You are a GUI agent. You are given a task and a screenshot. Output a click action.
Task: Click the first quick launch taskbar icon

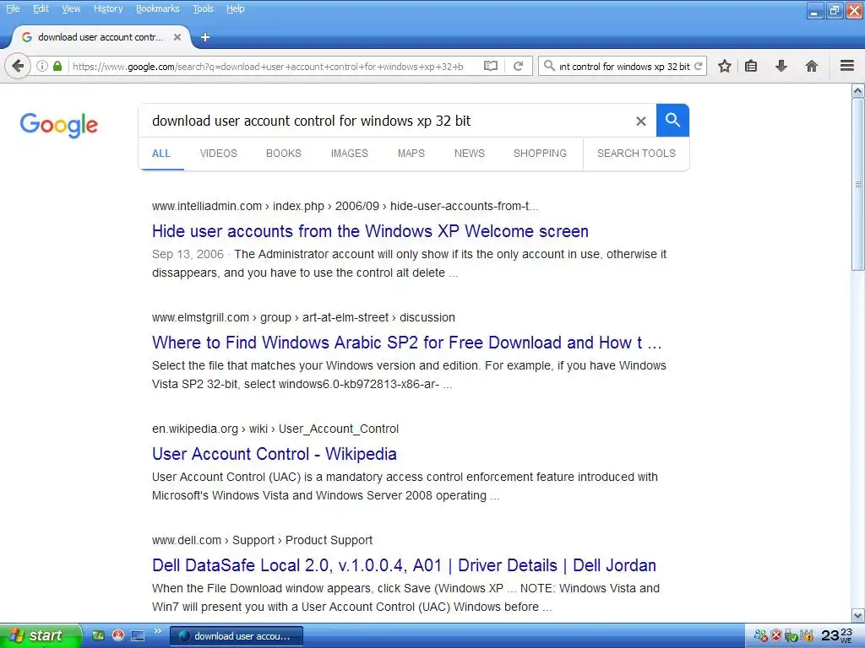coord(98,635)
